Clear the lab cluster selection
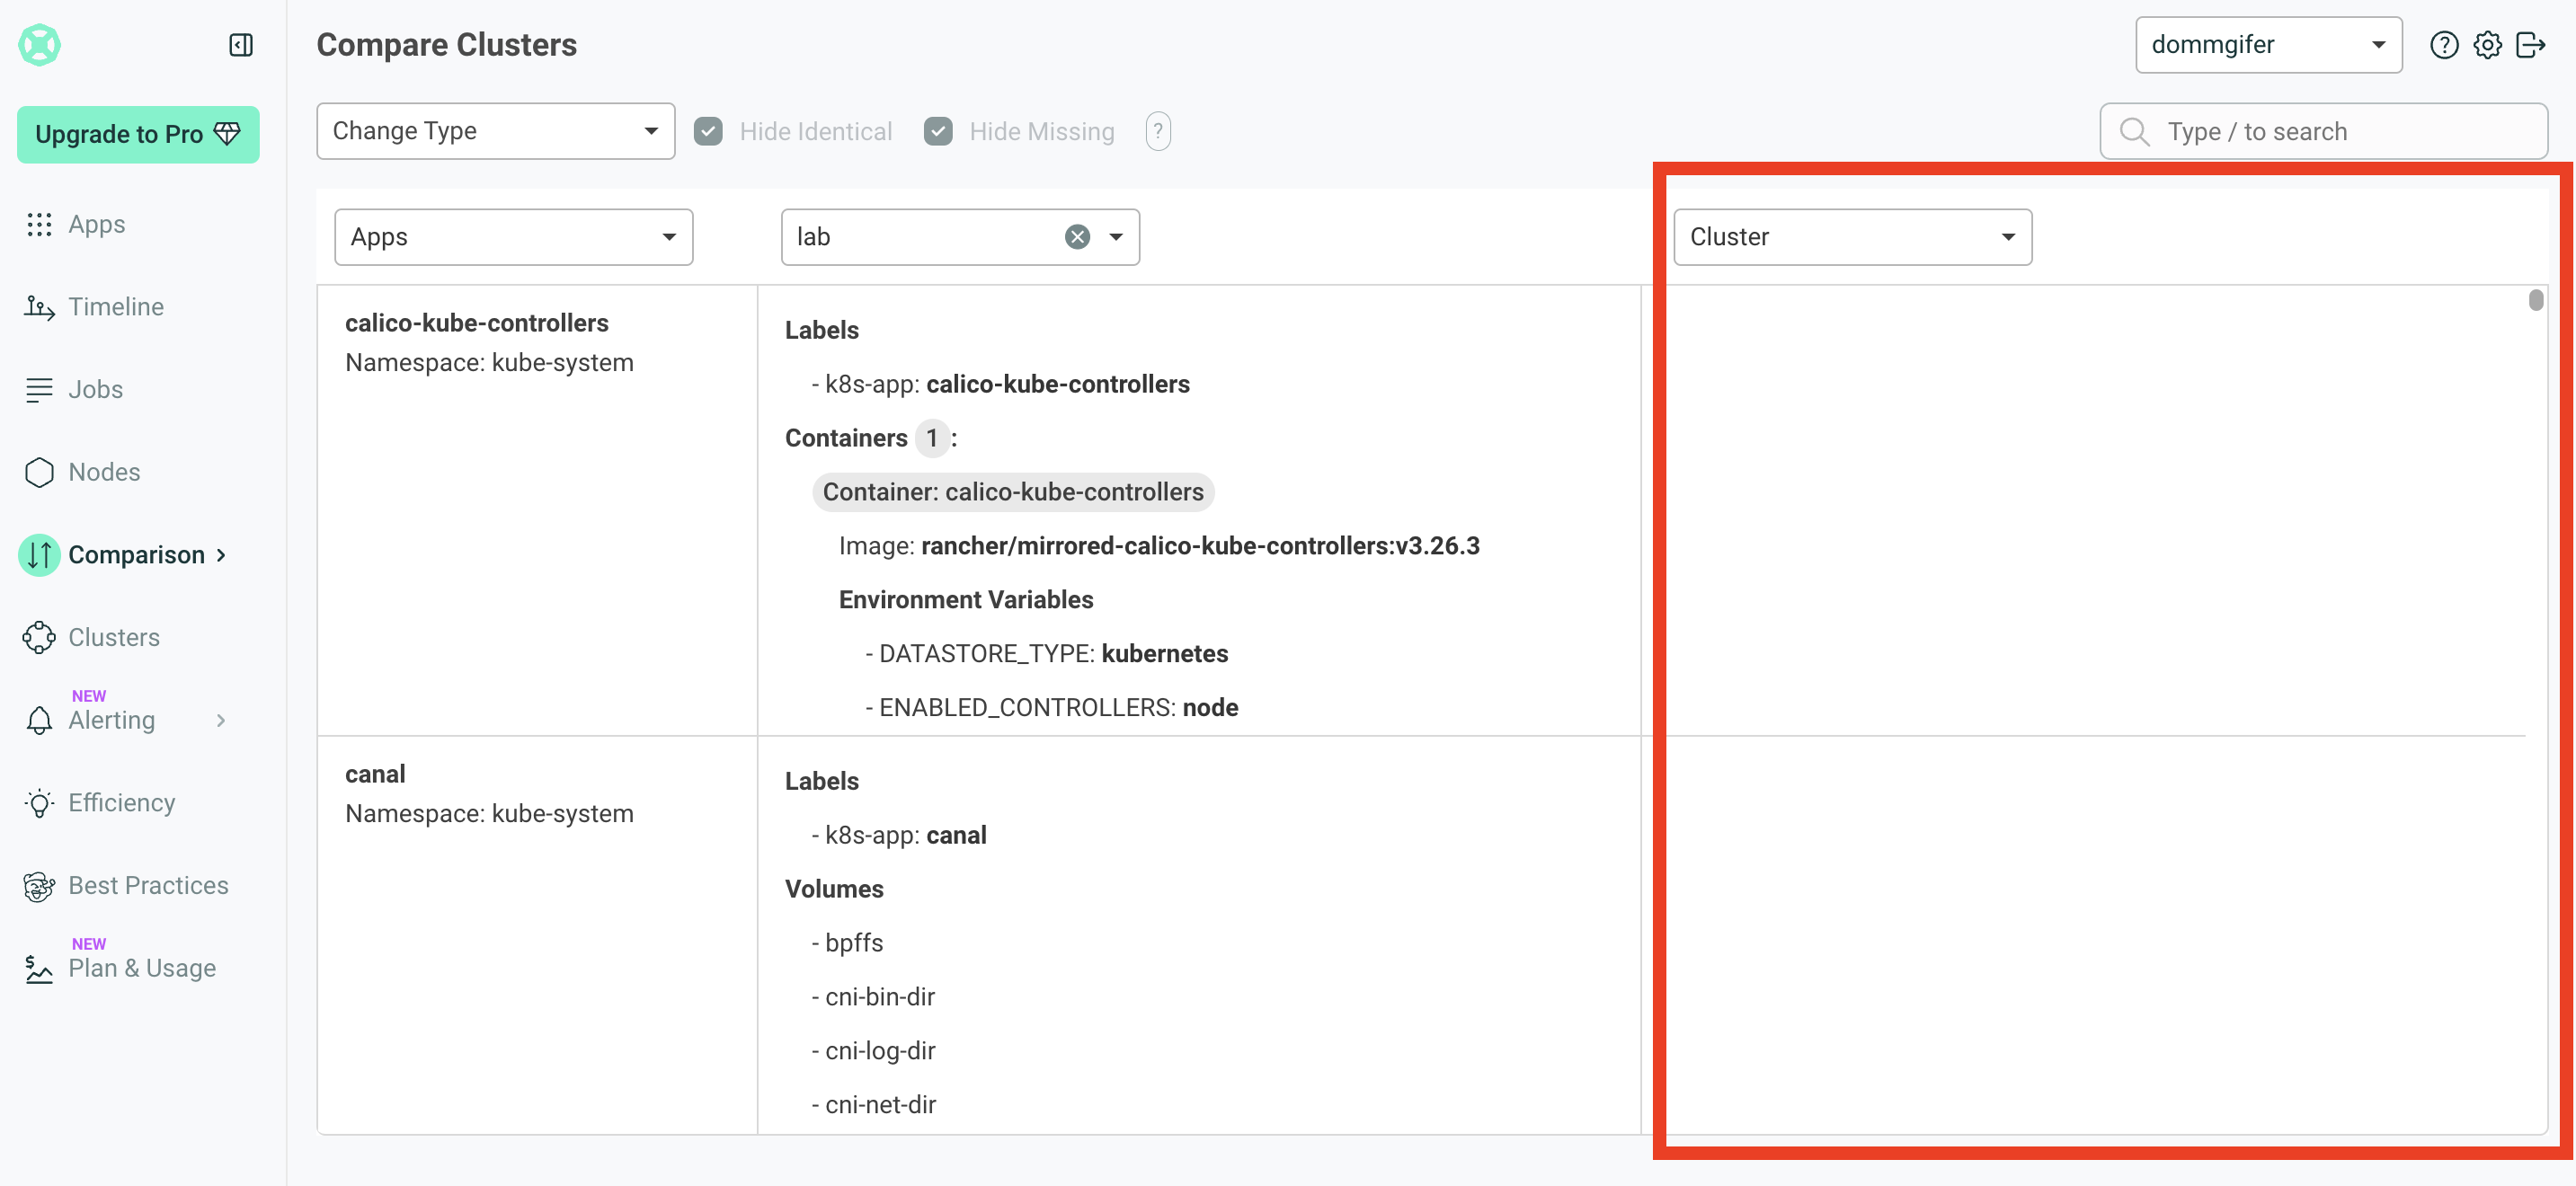2576x1186 pixels. (1077, 237)
